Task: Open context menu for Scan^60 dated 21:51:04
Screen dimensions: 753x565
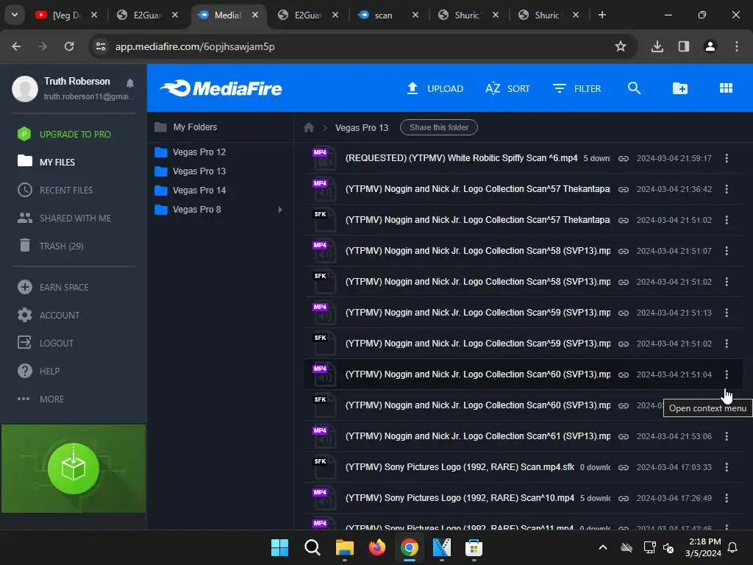Action: (727, 374)
